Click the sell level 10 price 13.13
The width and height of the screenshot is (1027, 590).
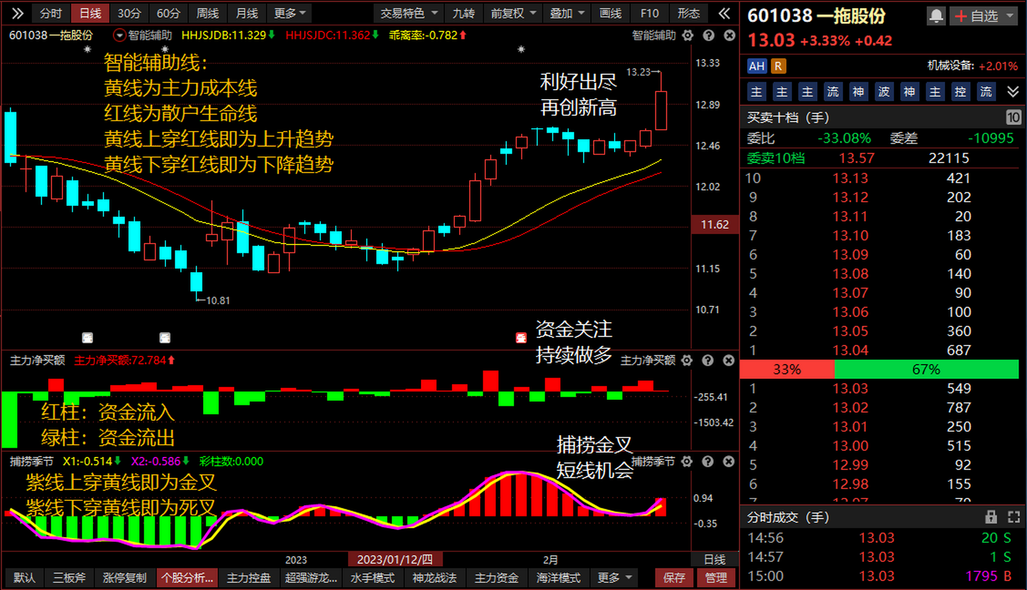coord(850,178)
